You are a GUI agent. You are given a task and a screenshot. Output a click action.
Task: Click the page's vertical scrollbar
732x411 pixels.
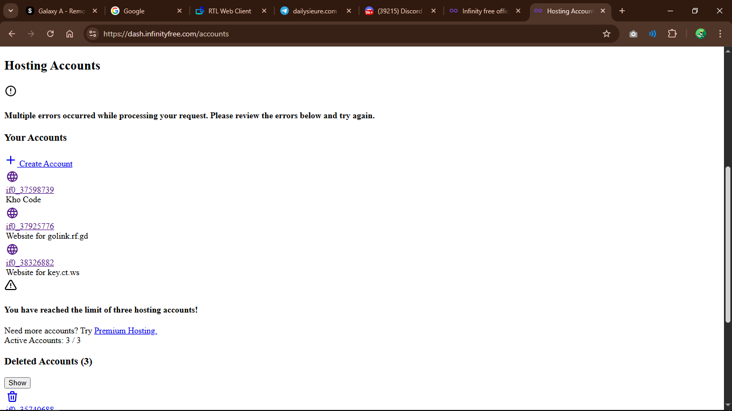[x=728, y=243]
